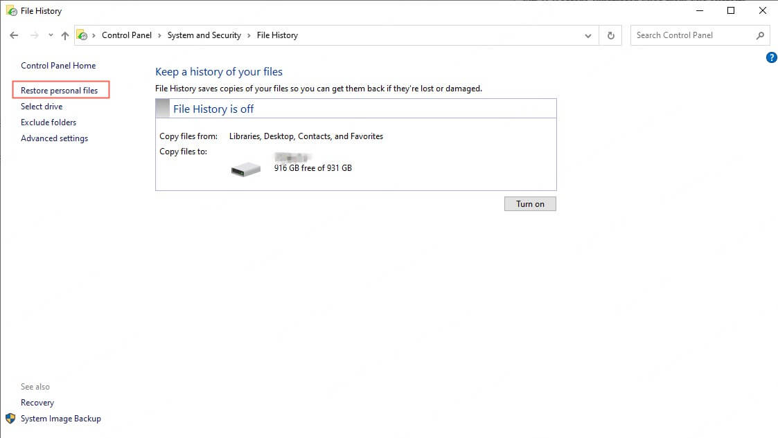Go to Recovery under See also

(37, 402)
